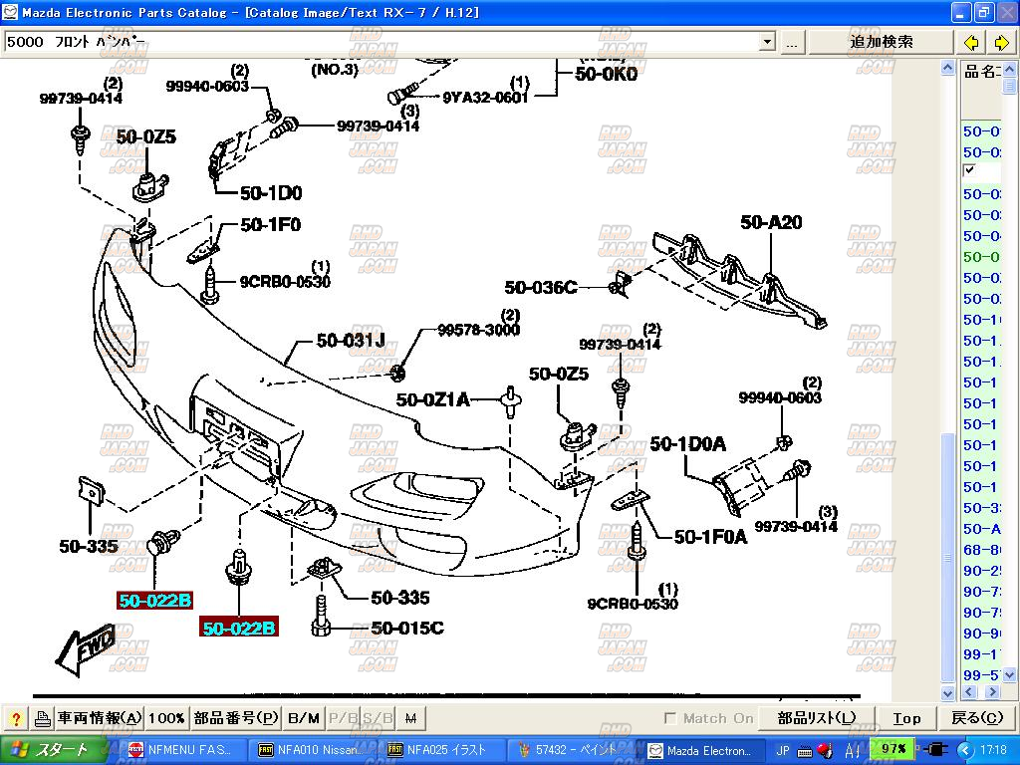Toggle the Match On checkbox
The image size is (1020, 765).
pyautogui.click(x=671, y=718)
